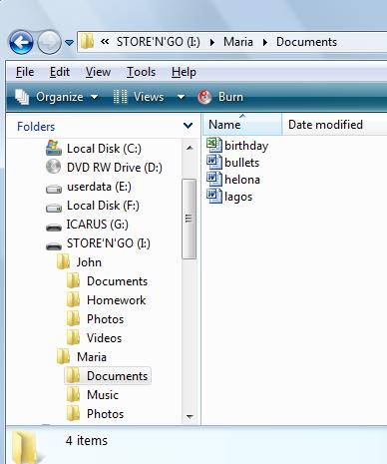387x464 pixels.
Task: Select the lagos Word document icon
Action: (214, 197)
